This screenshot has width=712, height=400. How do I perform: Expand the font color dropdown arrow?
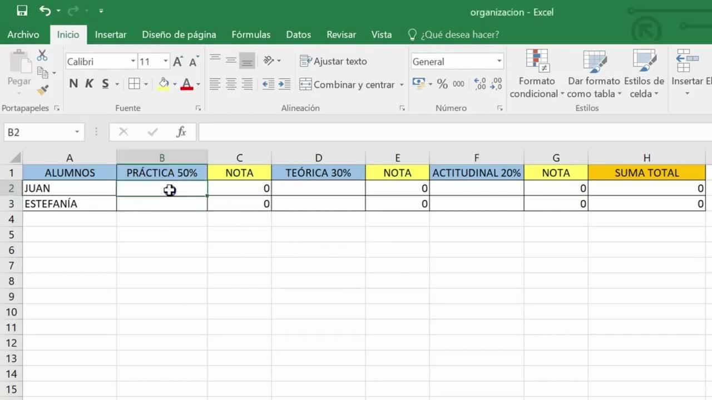pos(198,84)
